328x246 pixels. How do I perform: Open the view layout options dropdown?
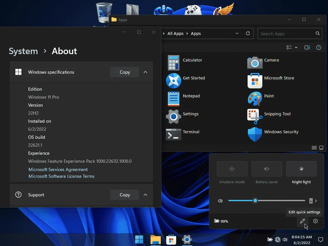pyautogui.click(x=292, y=47)
